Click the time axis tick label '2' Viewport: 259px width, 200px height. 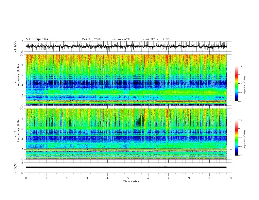tap(67, 178)
